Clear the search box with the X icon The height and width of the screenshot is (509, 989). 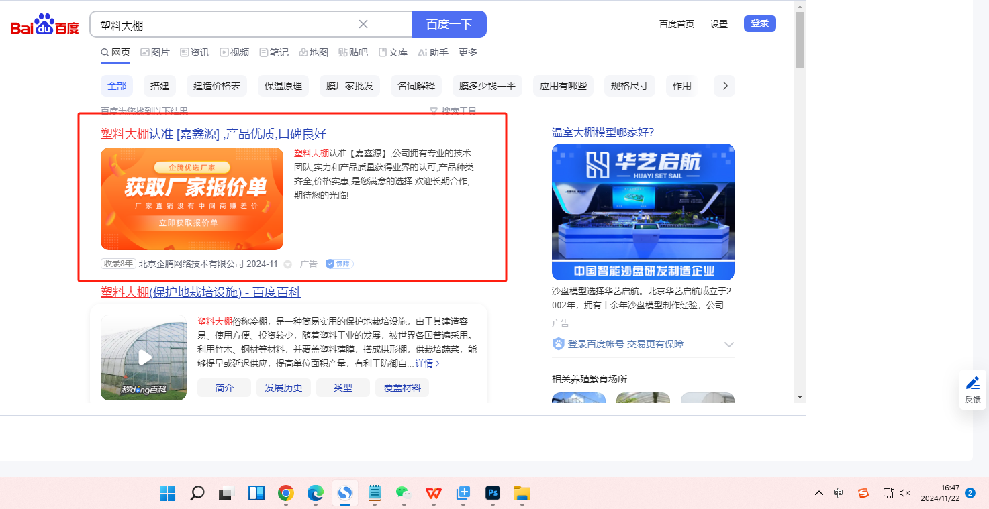tap(363, 25)
